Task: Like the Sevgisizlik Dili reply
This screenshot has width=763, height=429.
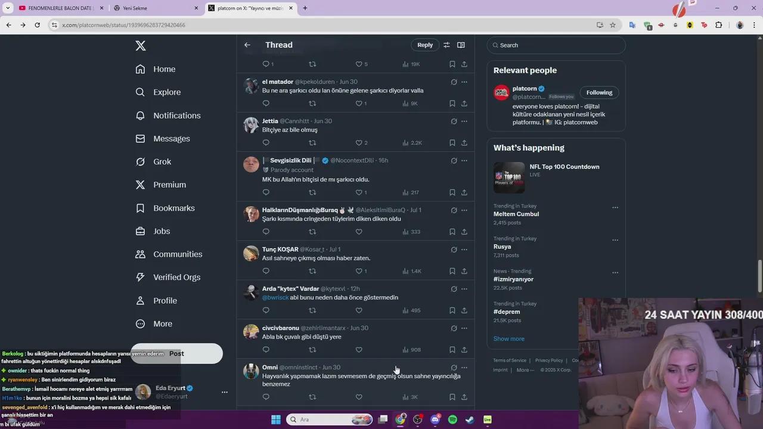Action: point(359,192)
